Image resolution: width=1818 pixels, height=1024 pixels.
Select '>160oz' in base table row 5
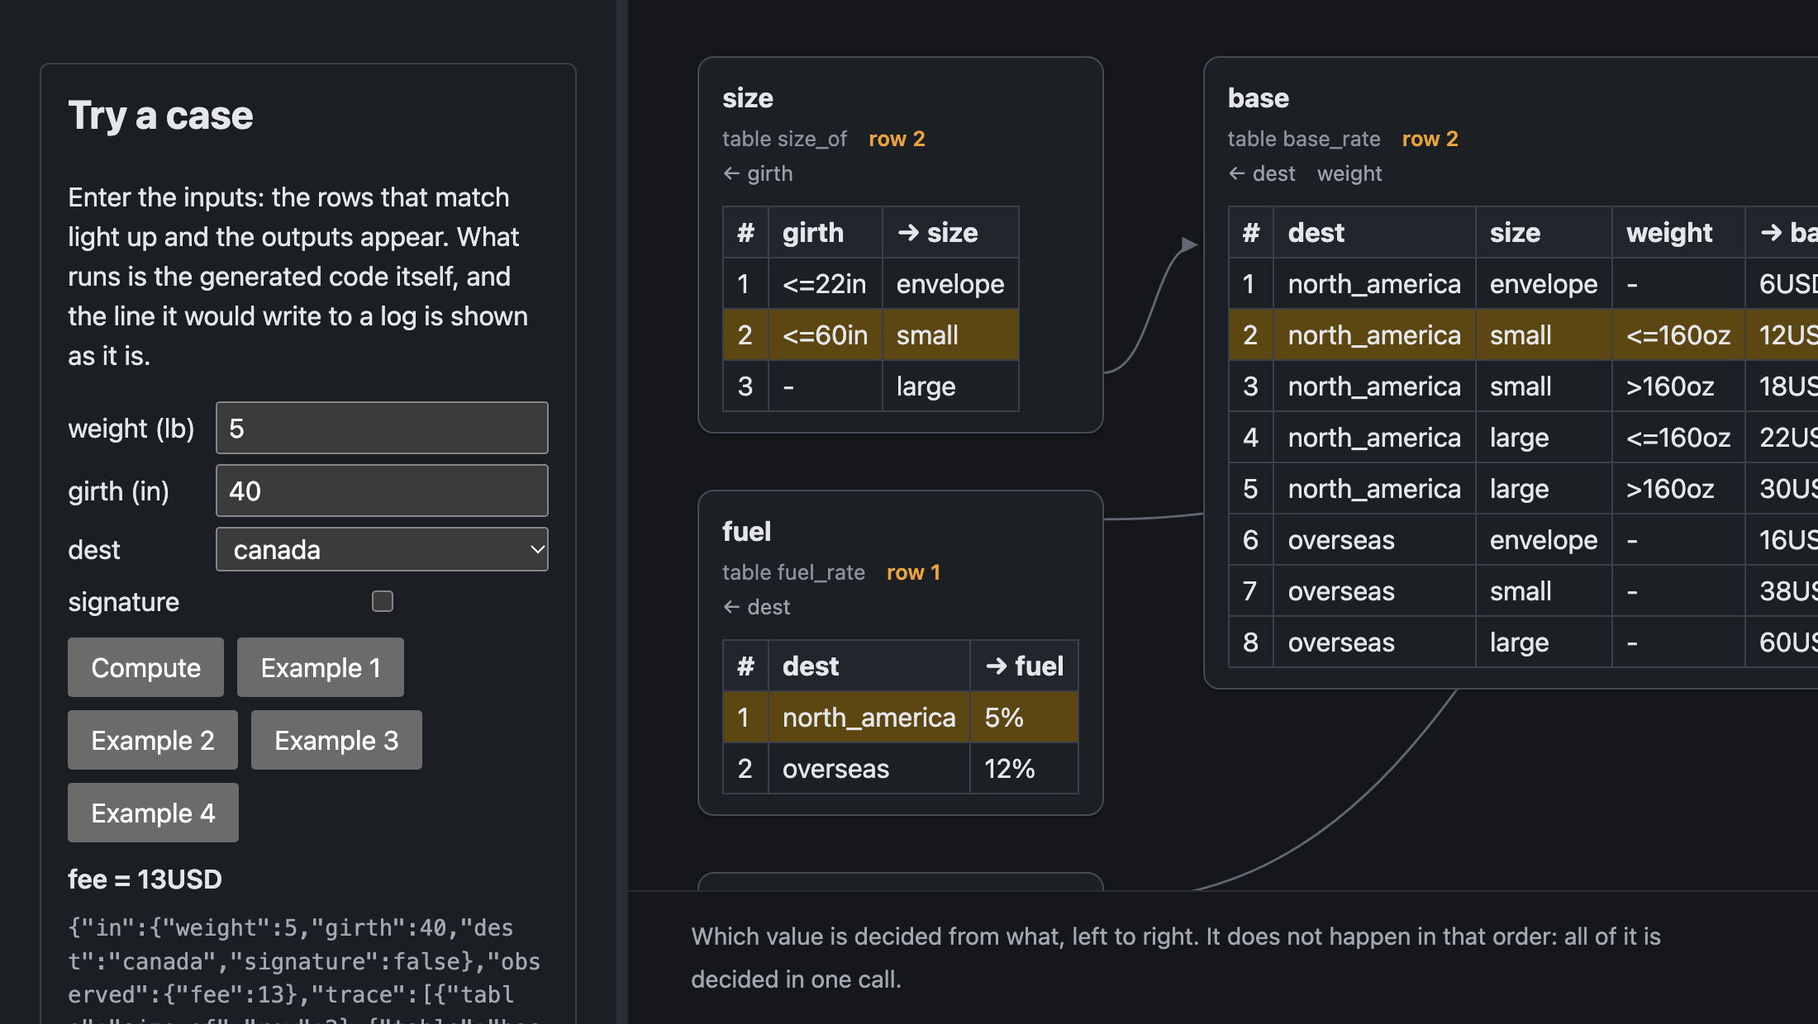[x=1678, y=489]
